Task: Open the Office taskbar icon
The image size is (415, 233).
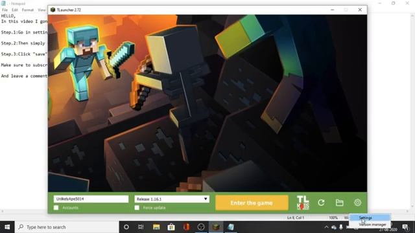Action: tap(186, 227)
